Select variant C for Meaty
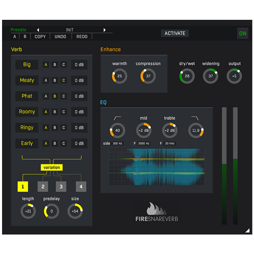The width and height of the screenshot is (254, 254). (x=63, y=80)
